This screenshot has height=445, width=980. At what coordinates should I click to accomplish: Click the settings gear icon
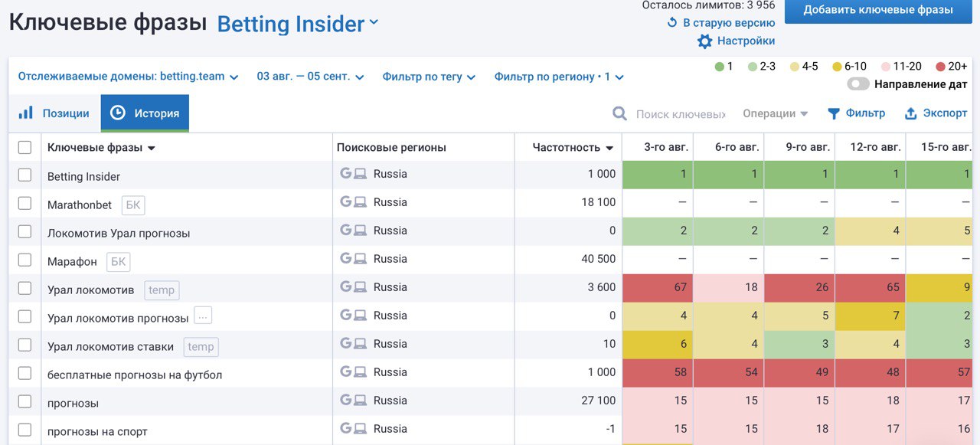coord(705,41)
